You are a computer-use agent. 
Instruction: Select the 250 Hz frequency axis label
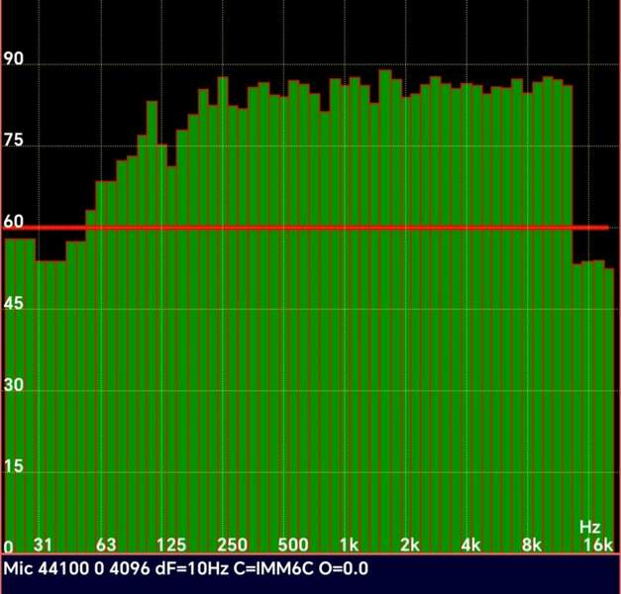233,545
